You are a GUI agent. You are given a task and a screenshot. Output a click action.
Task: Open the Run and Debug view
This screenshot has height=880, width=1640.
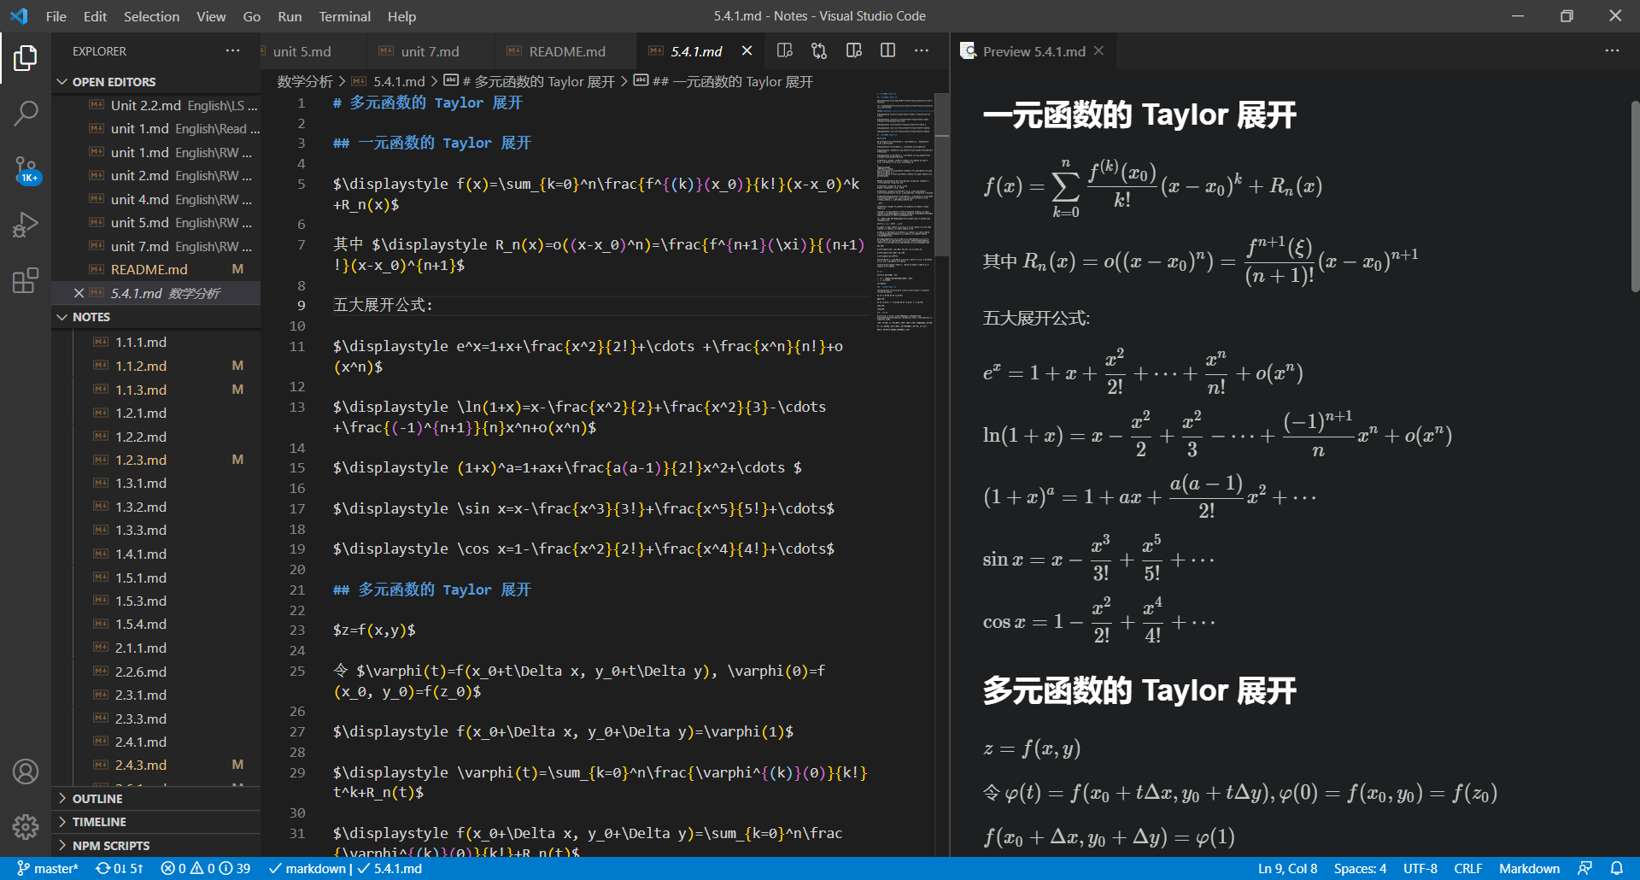(26, 225)
